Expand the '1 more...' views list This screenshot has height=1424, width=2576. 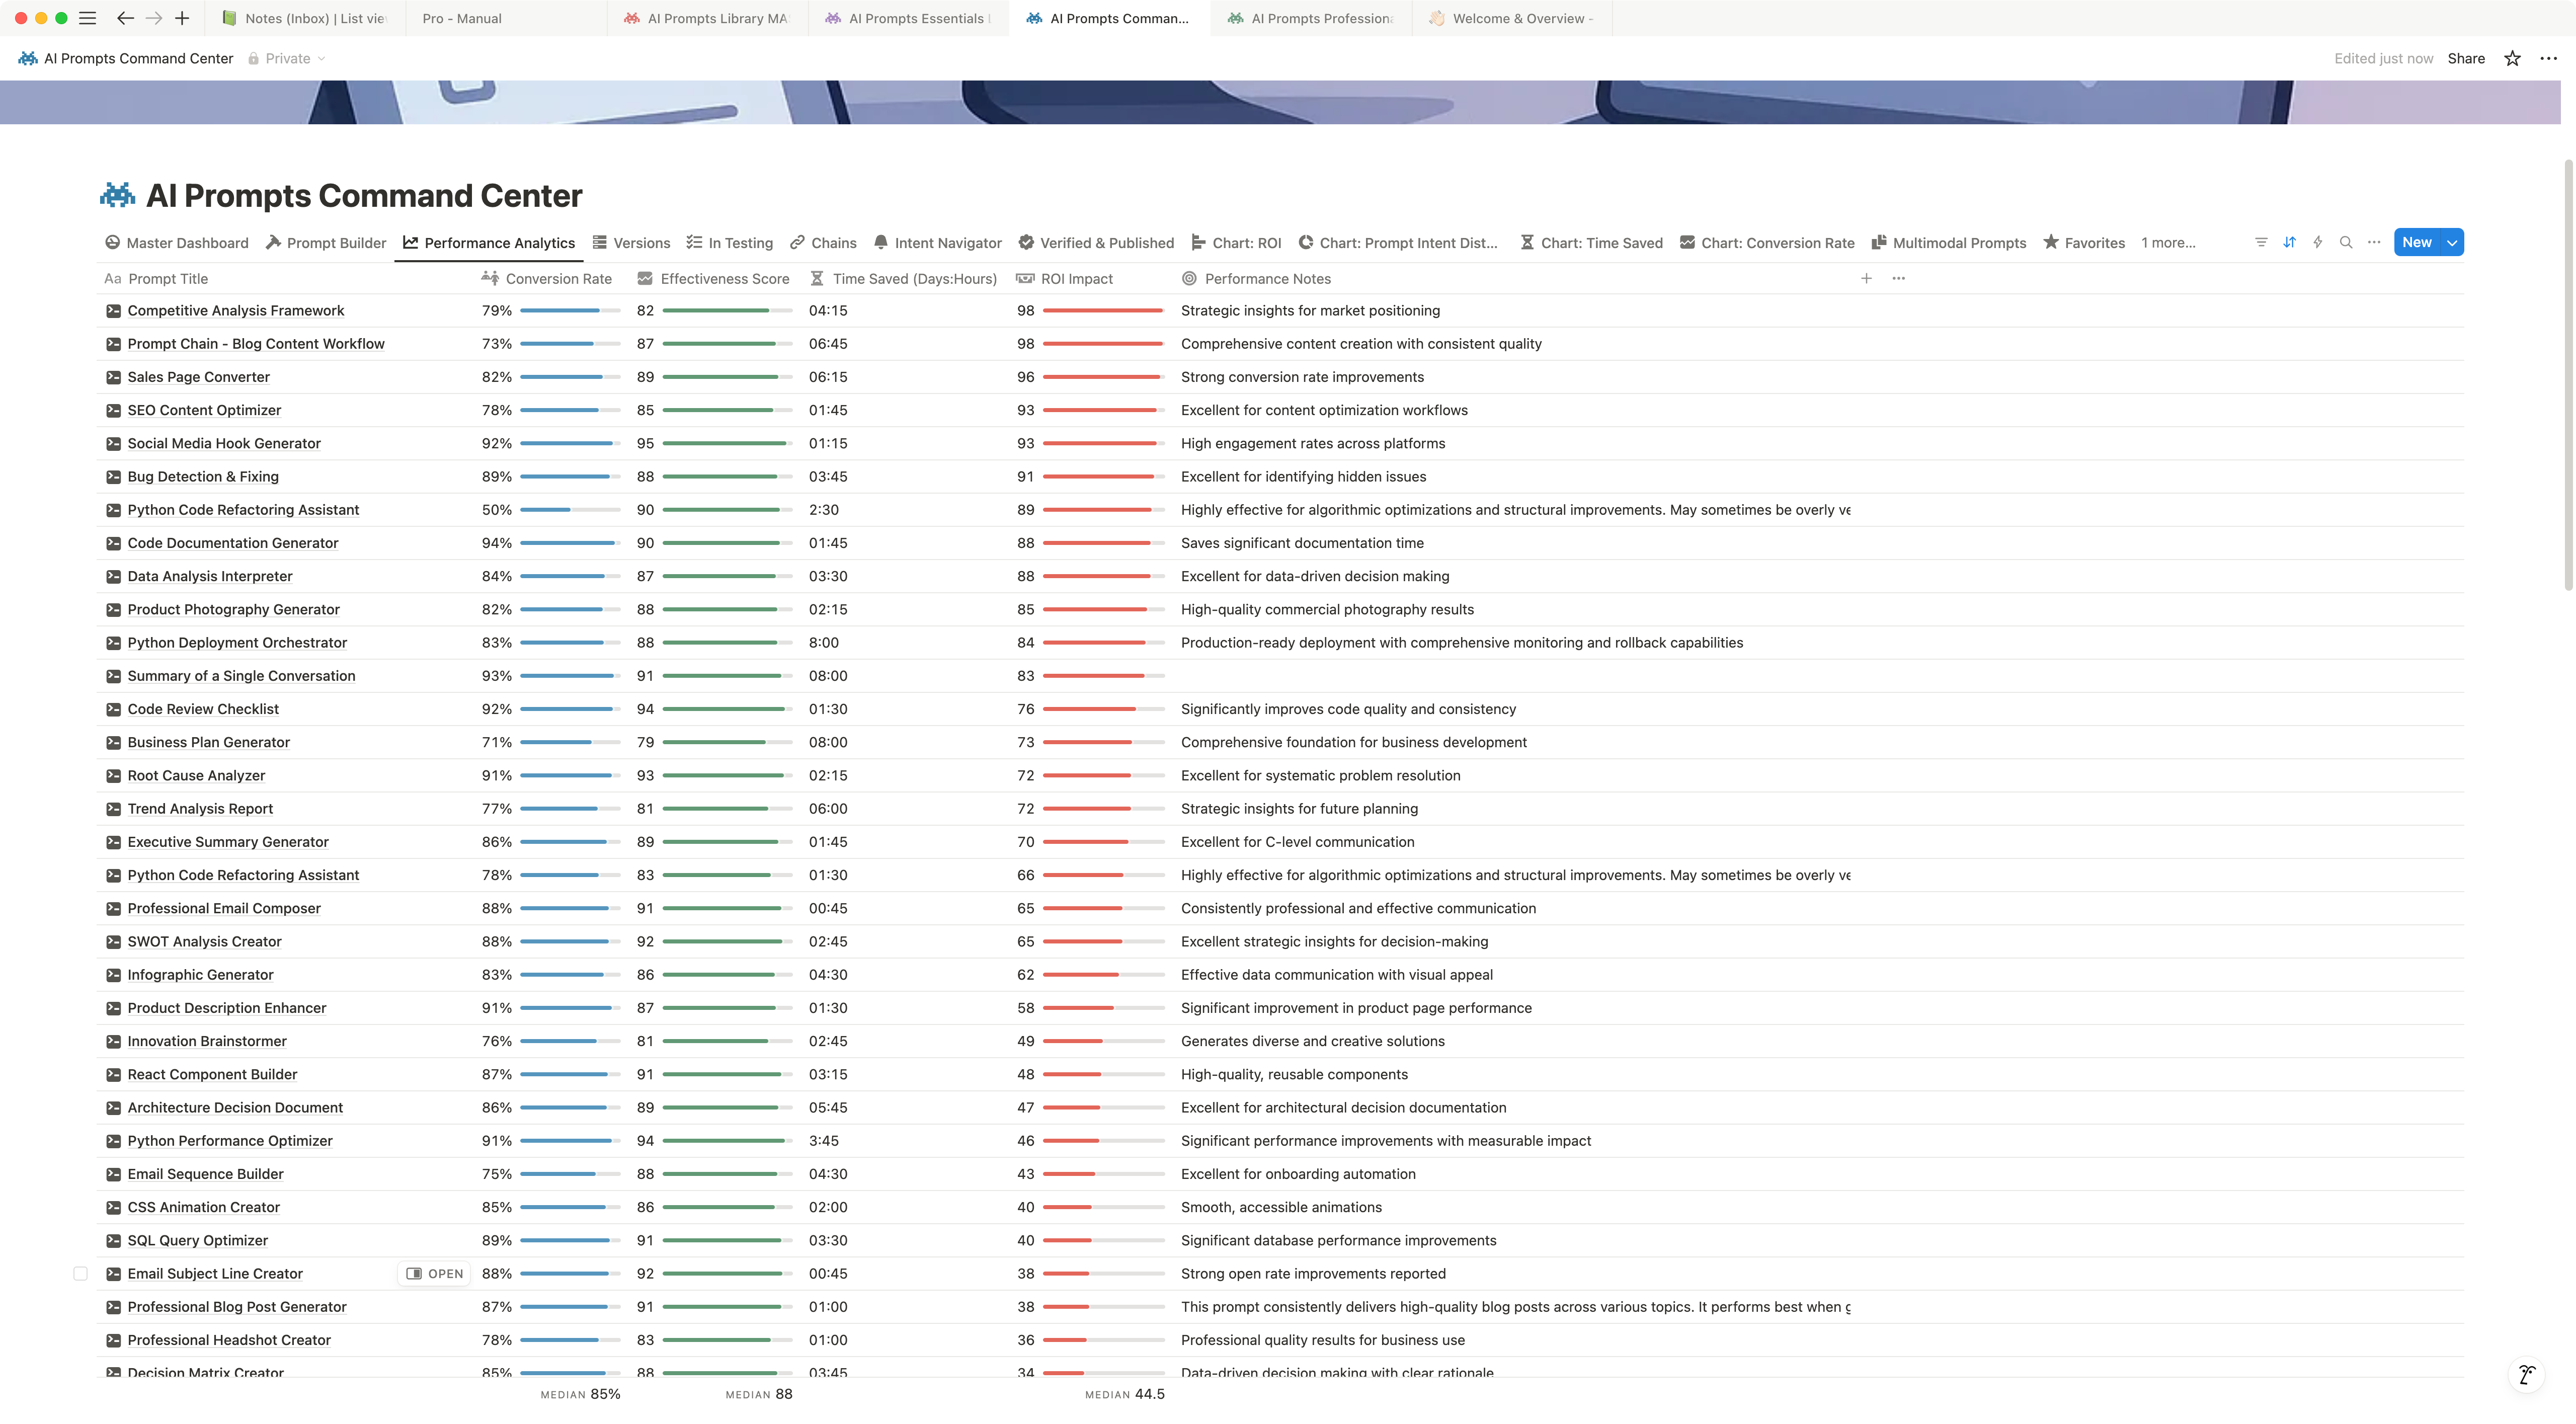[x=2168, y=242]
